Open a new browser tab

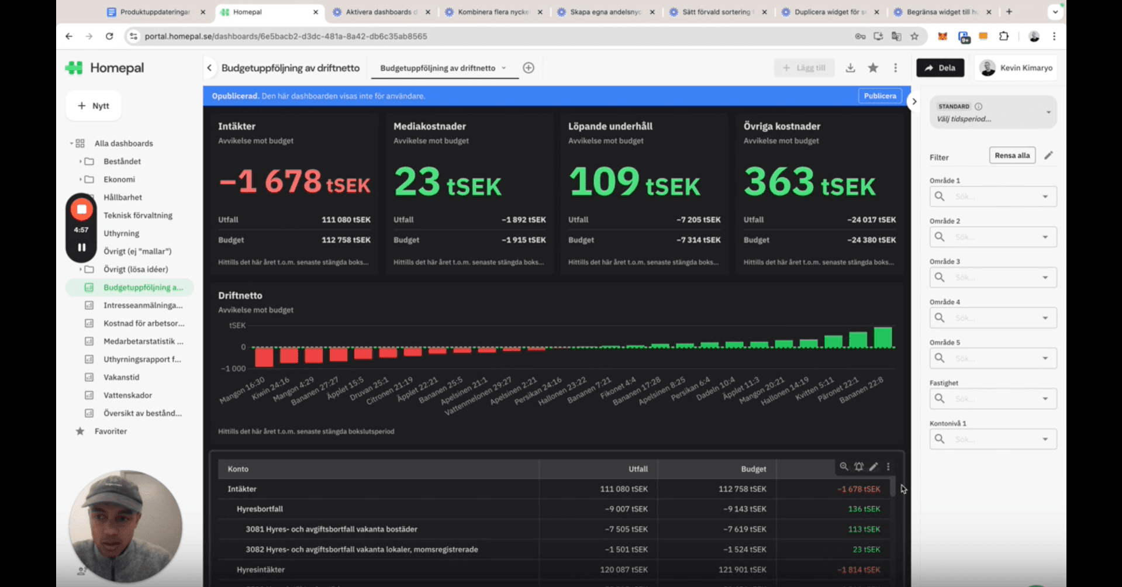tap(1009, 12)
